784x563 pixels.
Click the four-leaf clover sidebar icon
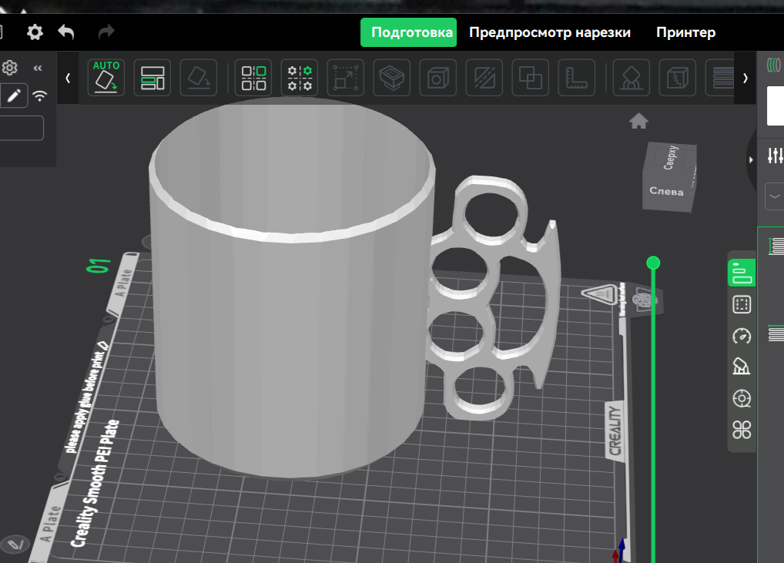tap(742, 430)
